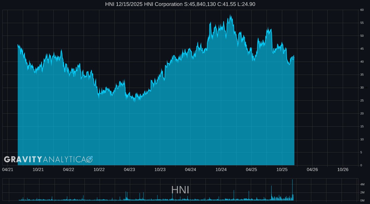The height and width of the screenshot is (204, 370).
Task: Select the 04/21 date axis label
Action: (8, 169)
